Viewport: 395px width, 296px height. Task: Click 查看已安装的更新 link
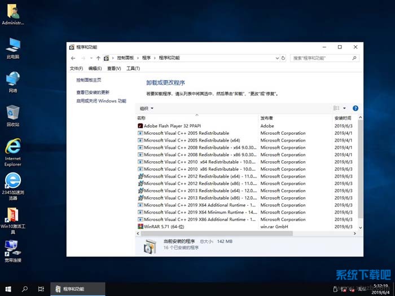pos(93,92)
